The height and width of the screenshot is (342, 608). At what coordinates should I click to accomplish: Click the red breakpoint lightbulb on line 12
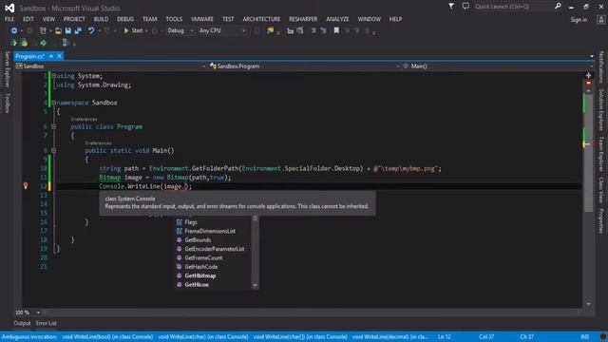(26, 186)
